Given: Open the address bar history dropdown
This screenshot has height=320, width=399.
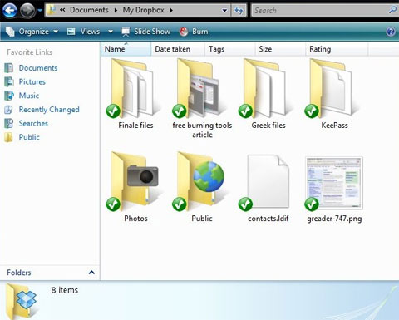Looking at the screenshot, I should point(224,11).
